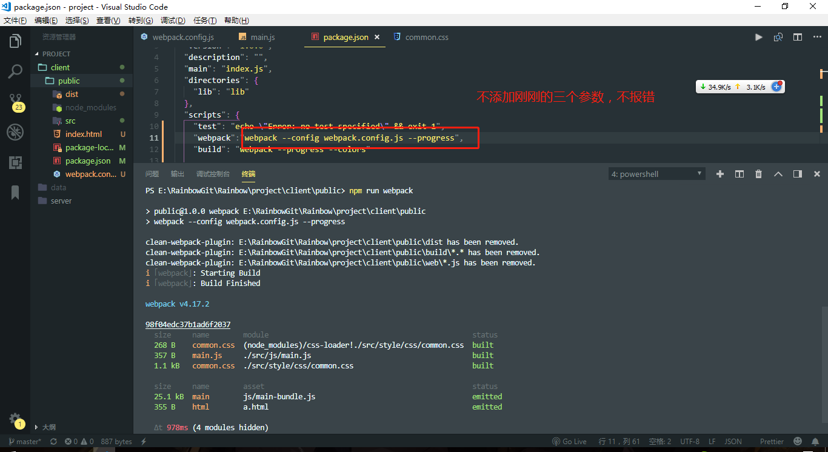Open the 文件(F) menu

[15, 20]
